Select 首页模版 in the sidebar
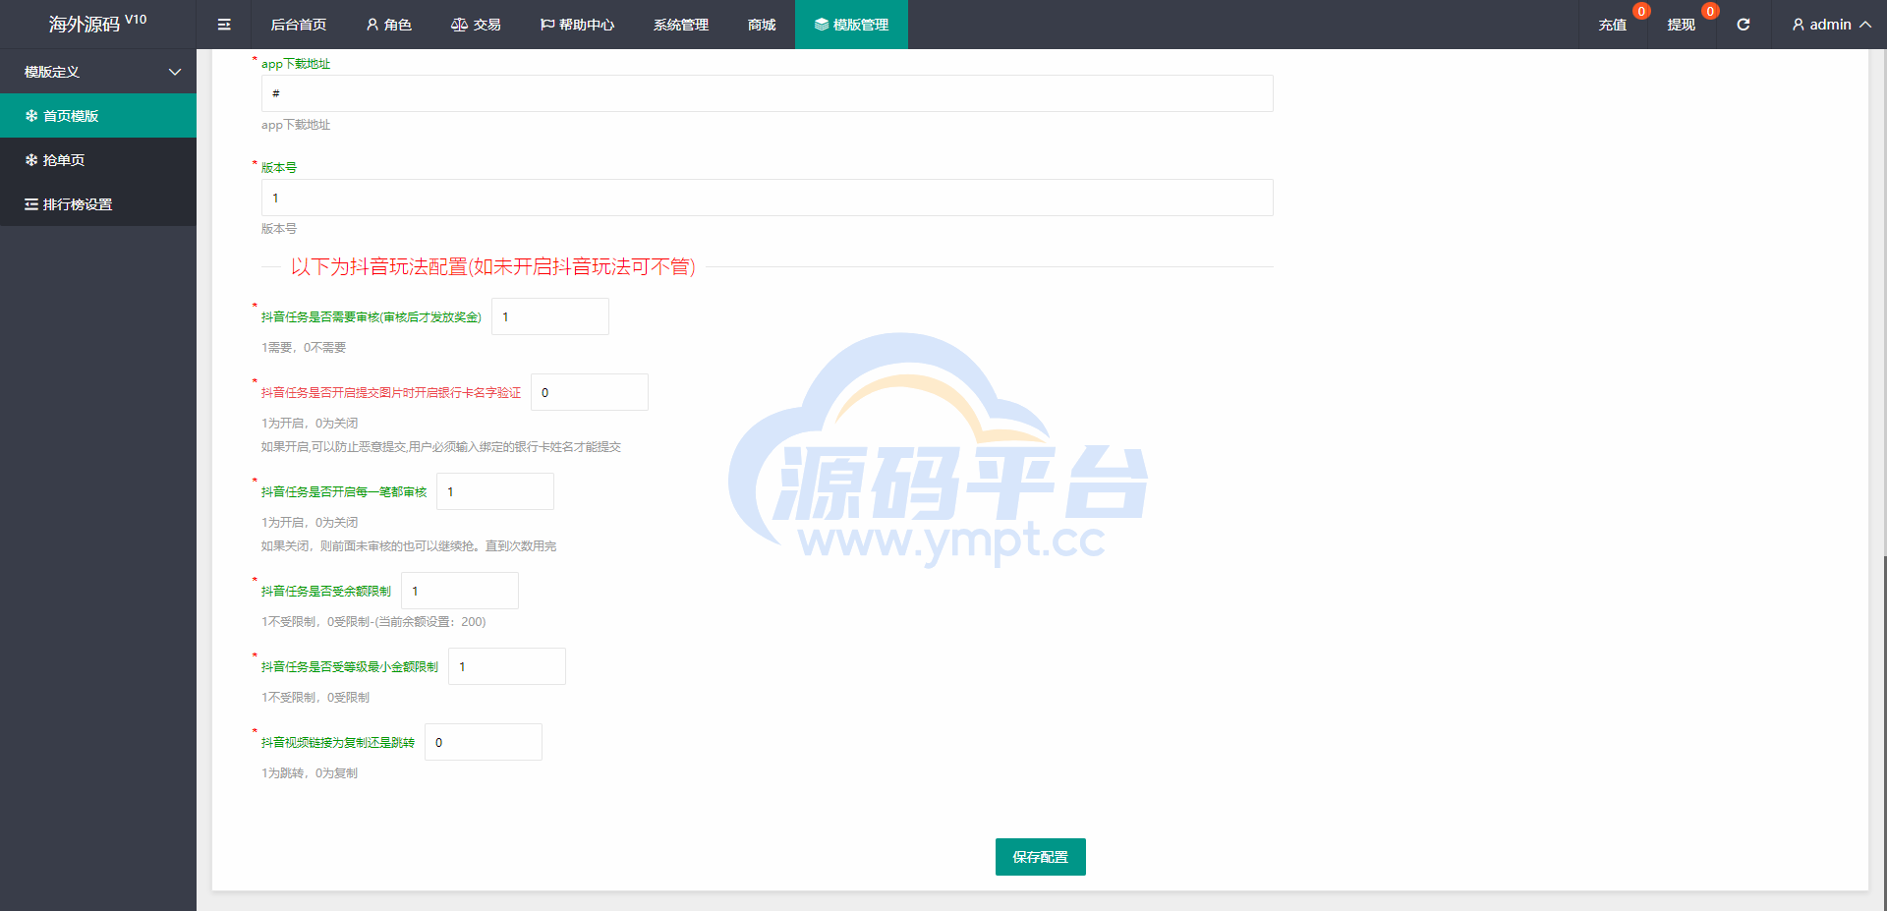 tap(98, 116)
